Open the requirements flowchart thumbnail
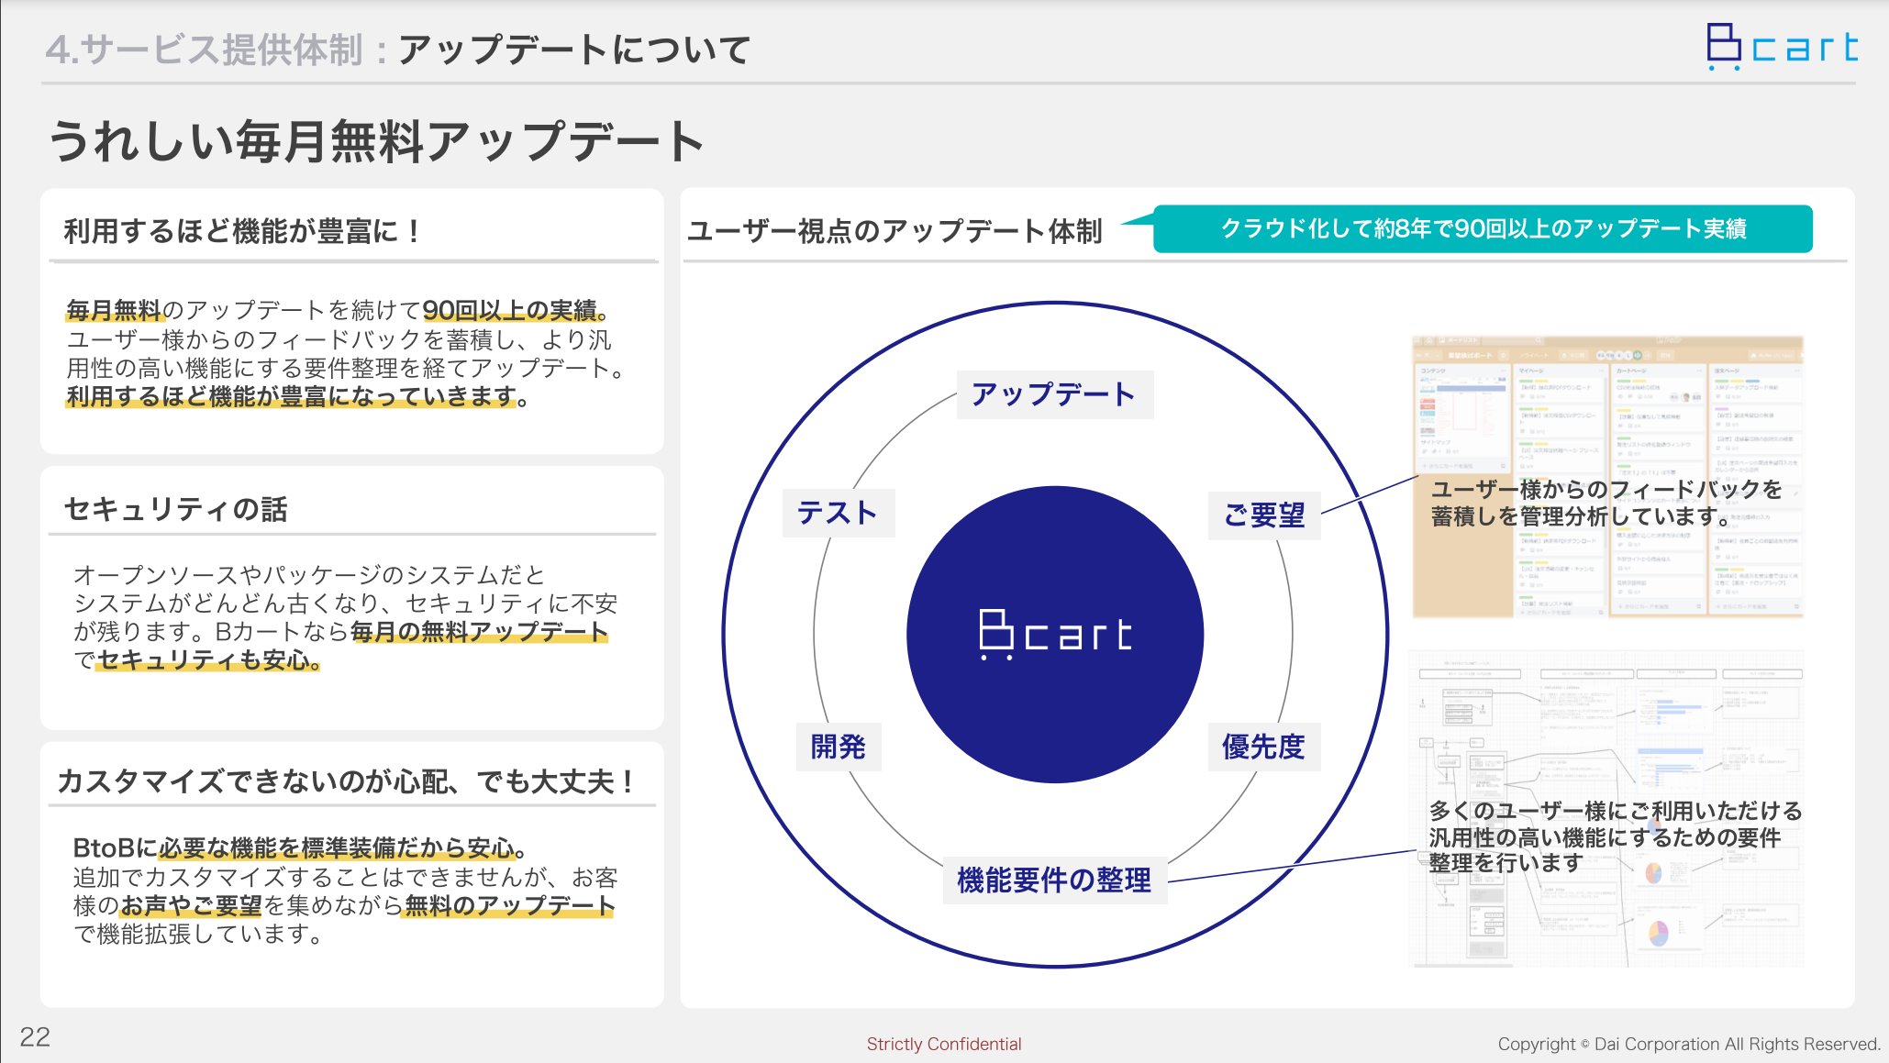The height and width of the screenshot is (1063, 1889). coord(1606,809)
